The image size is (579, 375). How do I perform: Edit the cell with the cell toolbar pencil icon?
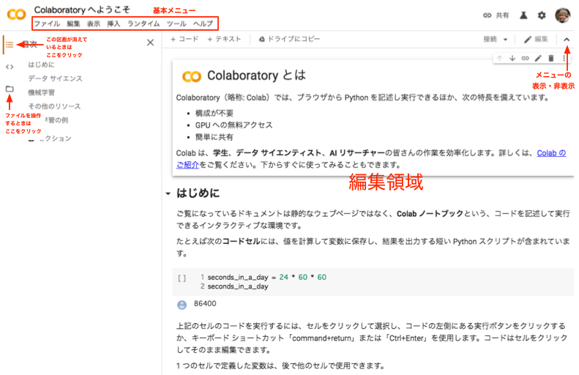(537, 58)
